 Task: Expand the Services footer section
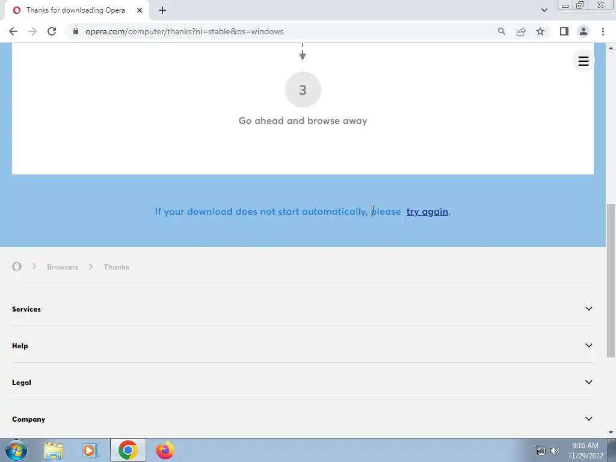pyautogui.click(x=588, y=309)
